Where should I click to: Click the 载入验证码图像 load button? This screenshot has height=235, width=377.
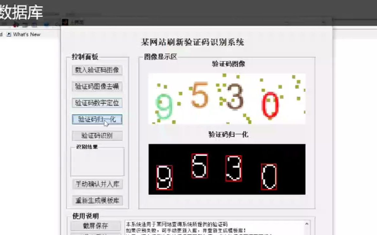(97, 70)
